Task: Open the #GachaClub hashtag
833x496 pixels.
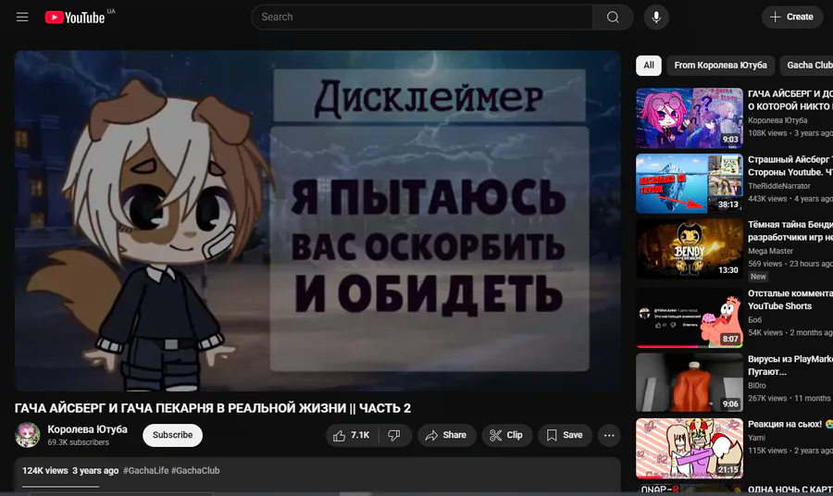Action: [x=195, y=470]
